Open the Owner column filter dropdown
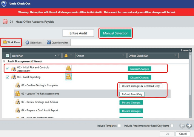Image resolution: width=194 pixels, height=137 pixels. 123,55
